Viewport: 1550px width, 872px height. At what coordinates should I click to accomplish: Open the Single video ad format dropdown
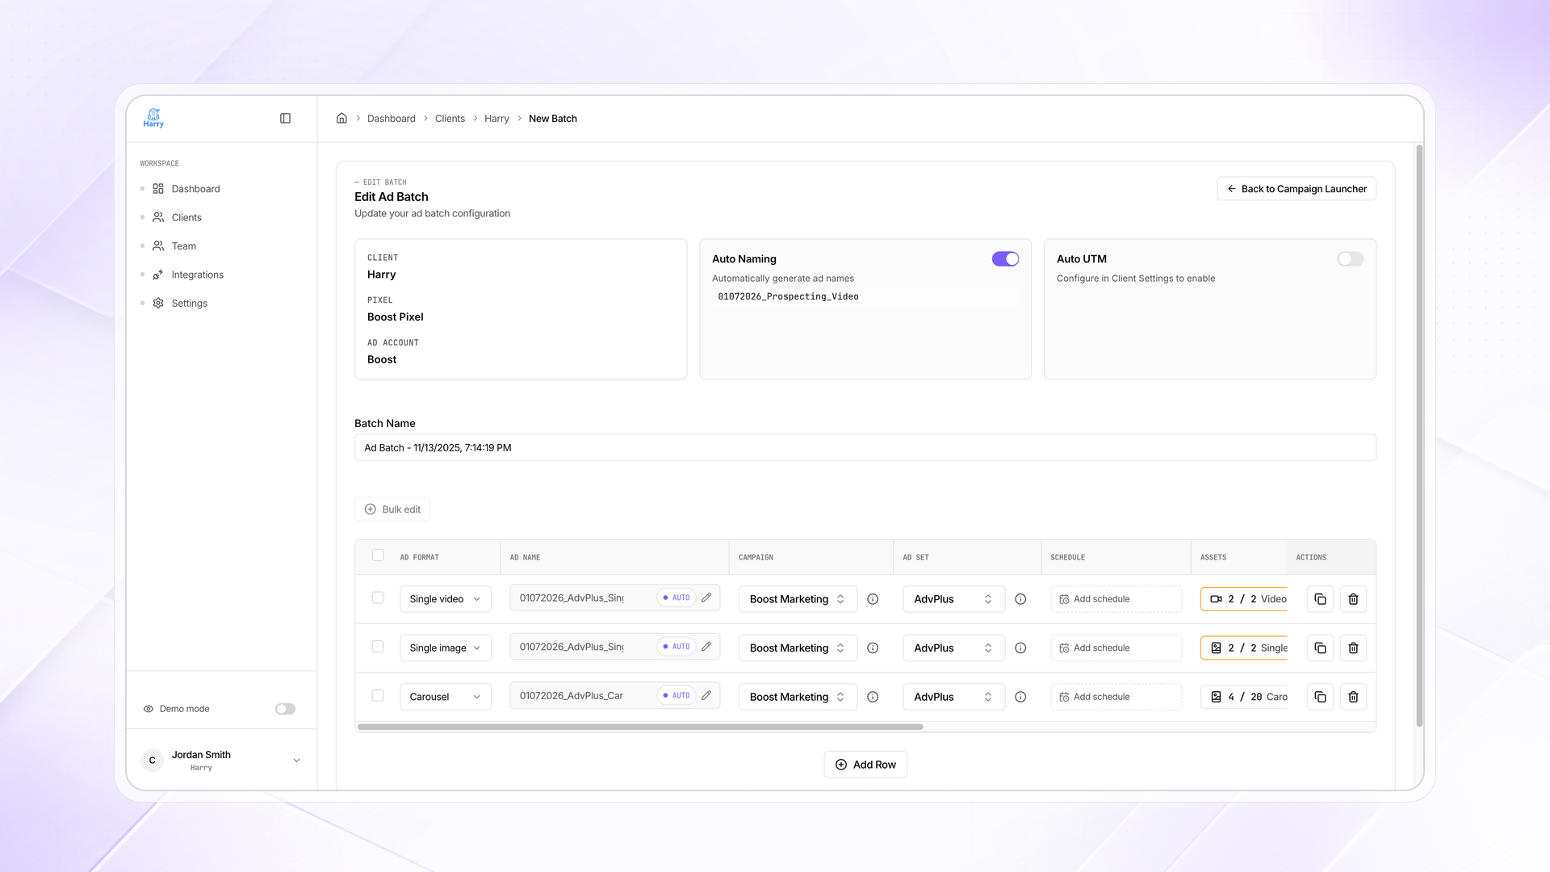point(446,599)
